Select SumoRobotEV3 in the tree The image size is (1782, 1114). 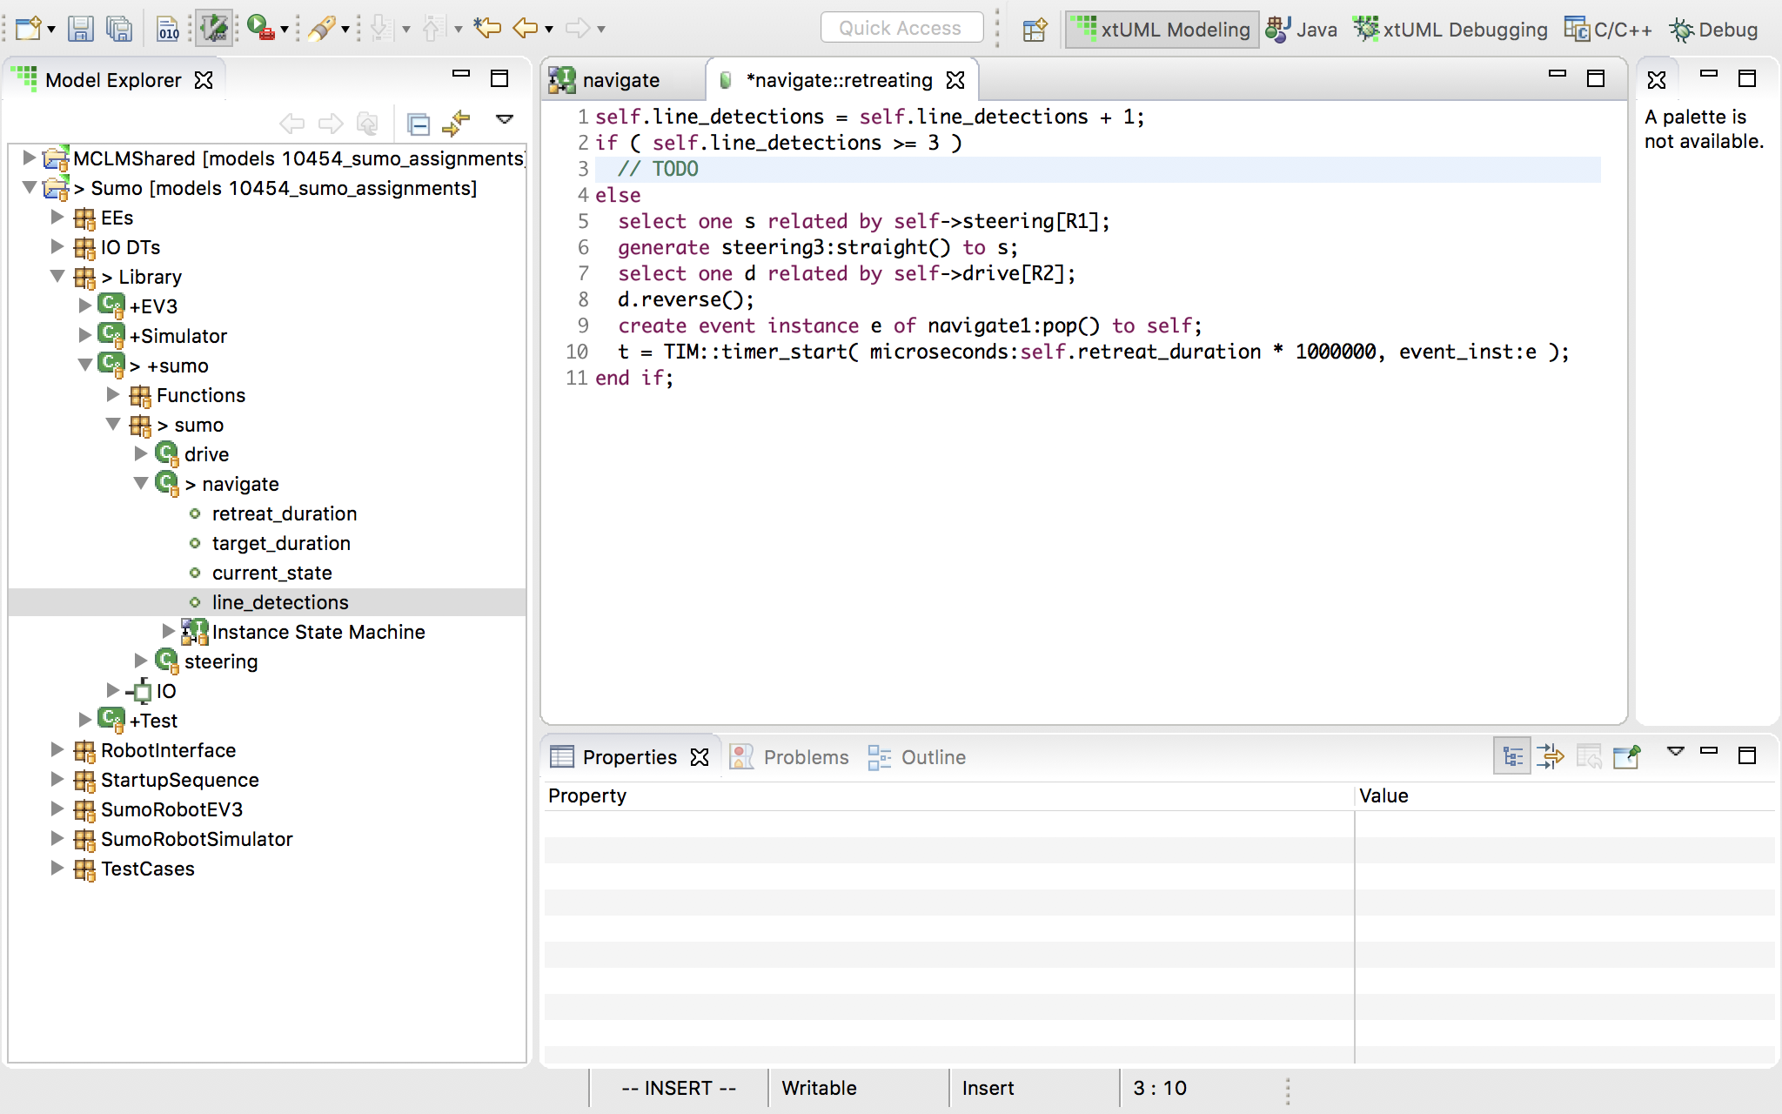(x=171, y=809)
